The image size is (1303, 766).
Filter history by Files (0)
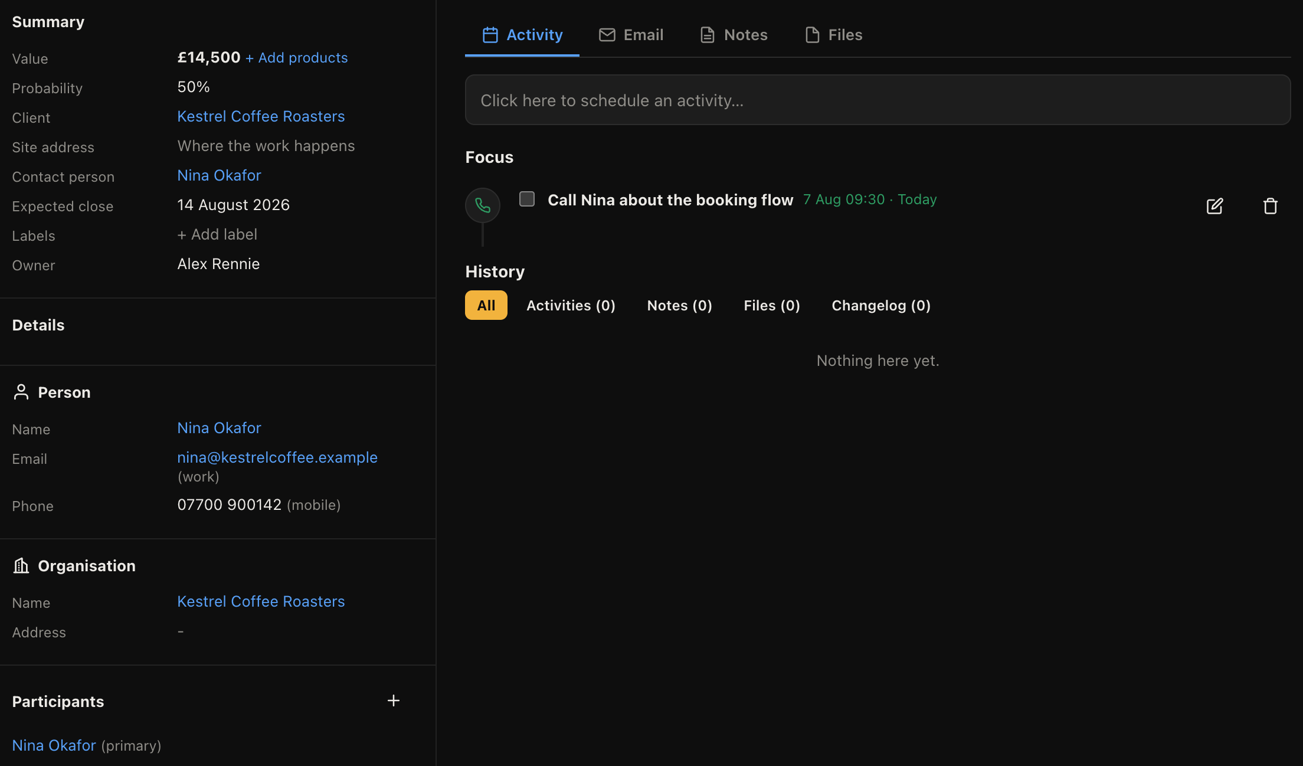click(772, 305)
